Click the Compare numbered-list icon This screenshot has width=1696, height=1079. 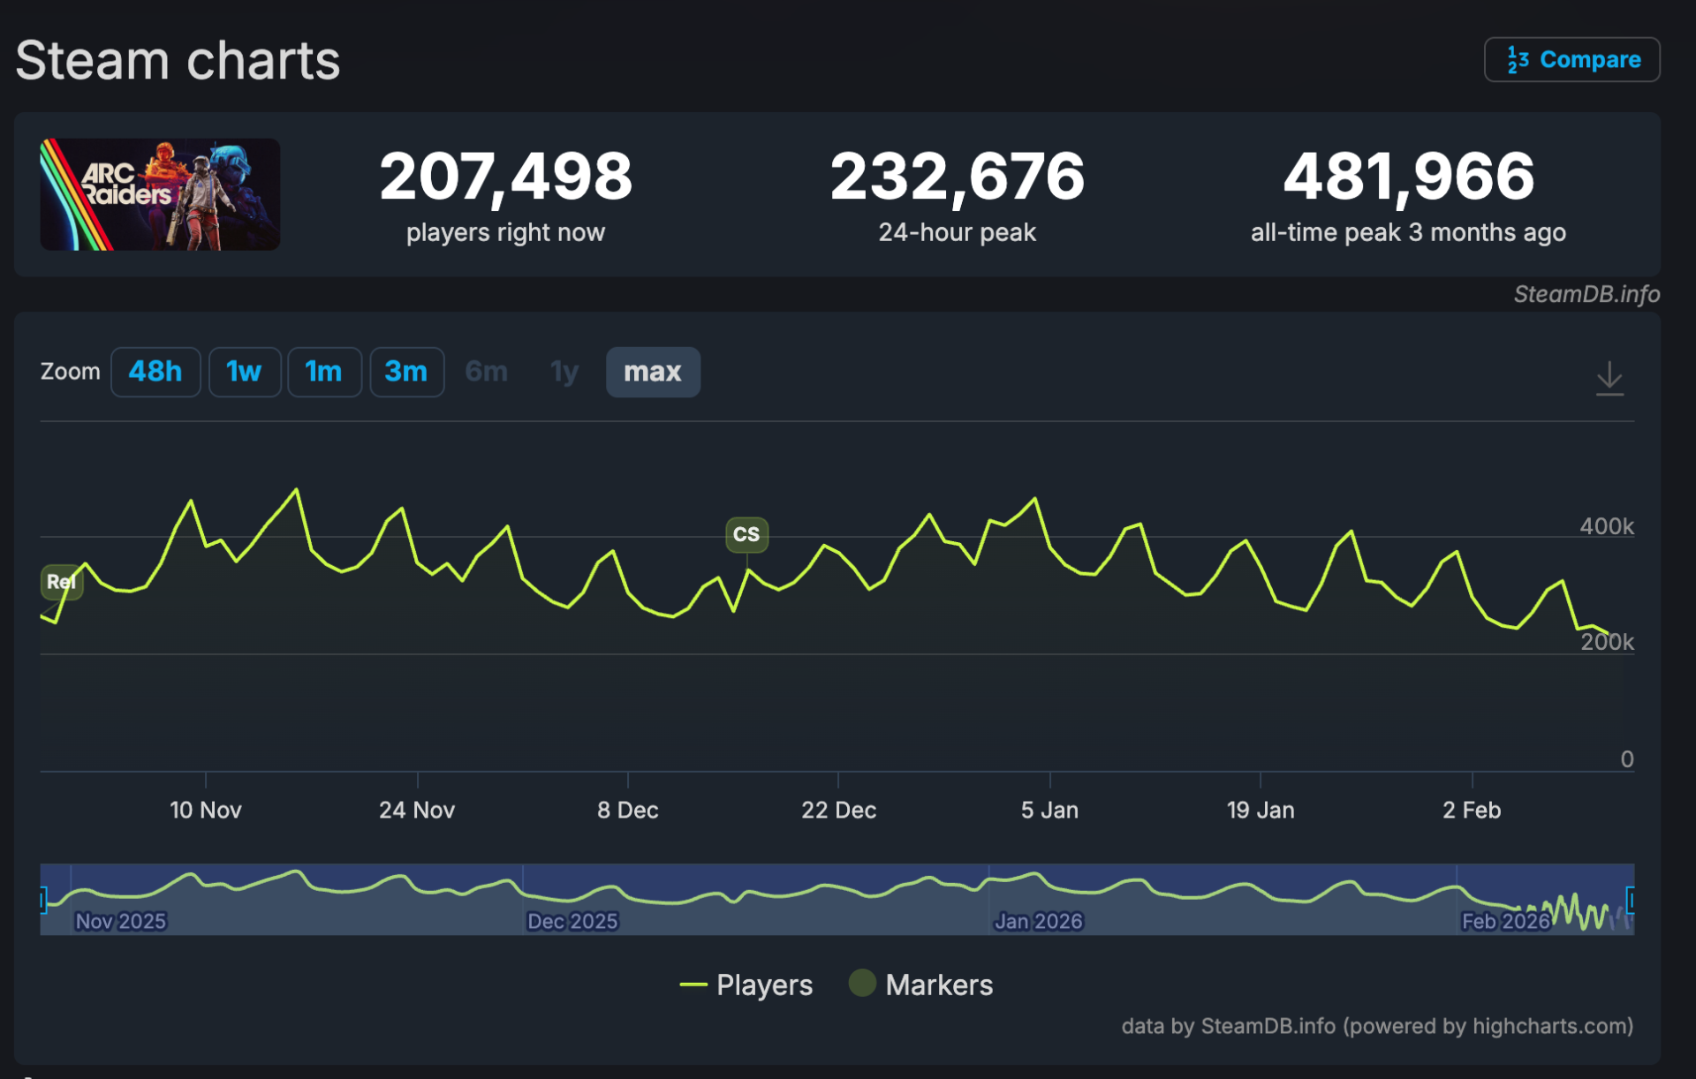tap(1516, 59)
